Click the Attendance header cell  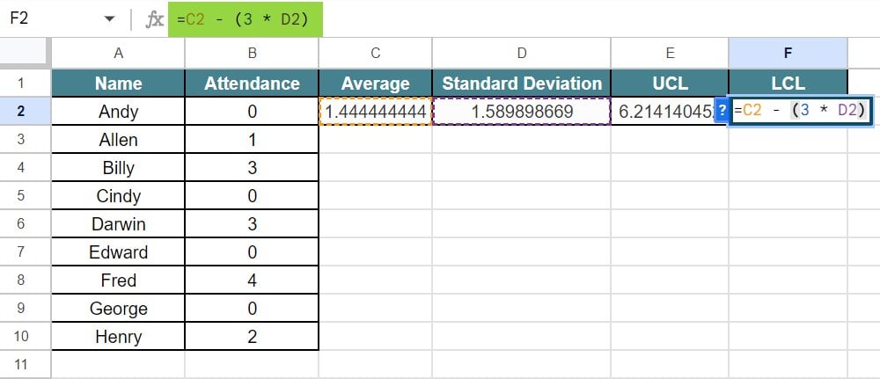coord(252,83)
